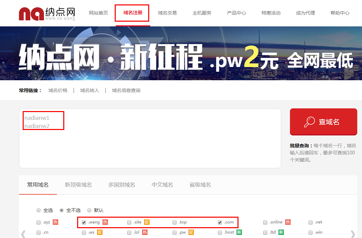This screenshot has width=362, height=238.
Task: Select the 默认 radio button
Action: pos(89,210)
